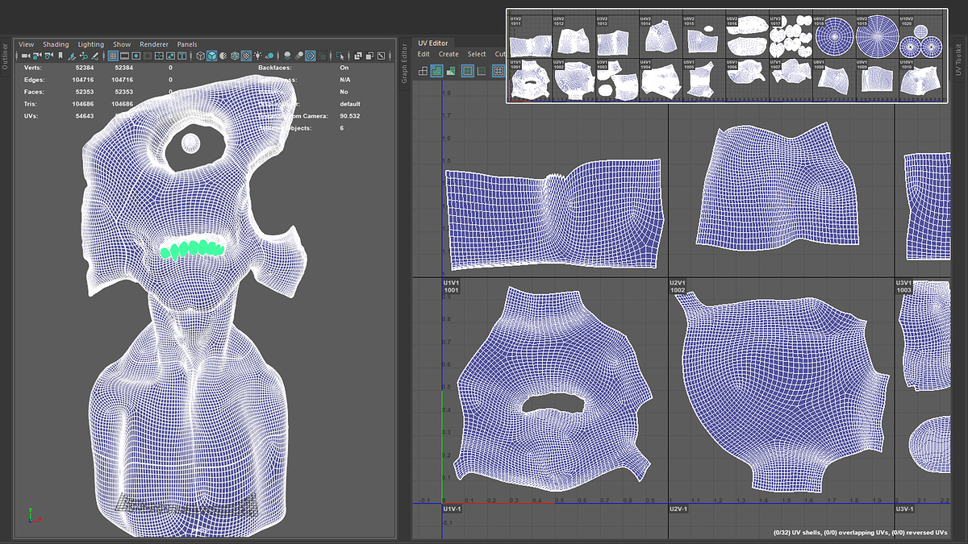This screenshot has height=544, width=968.
Task: Click UV Editor shaded shells icon
Action: point(436,71)
